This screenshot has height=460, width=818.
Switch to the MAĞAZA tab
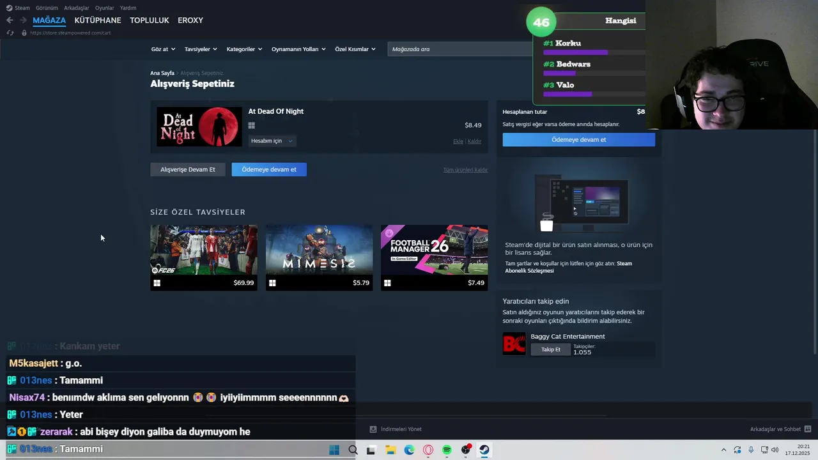[49, 20]
